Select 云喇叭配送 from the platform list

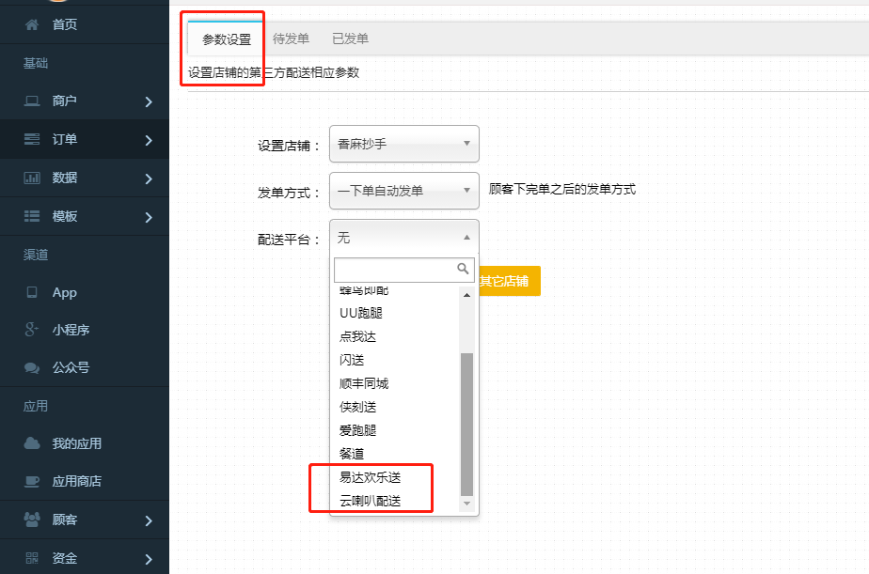pos(371,501)
